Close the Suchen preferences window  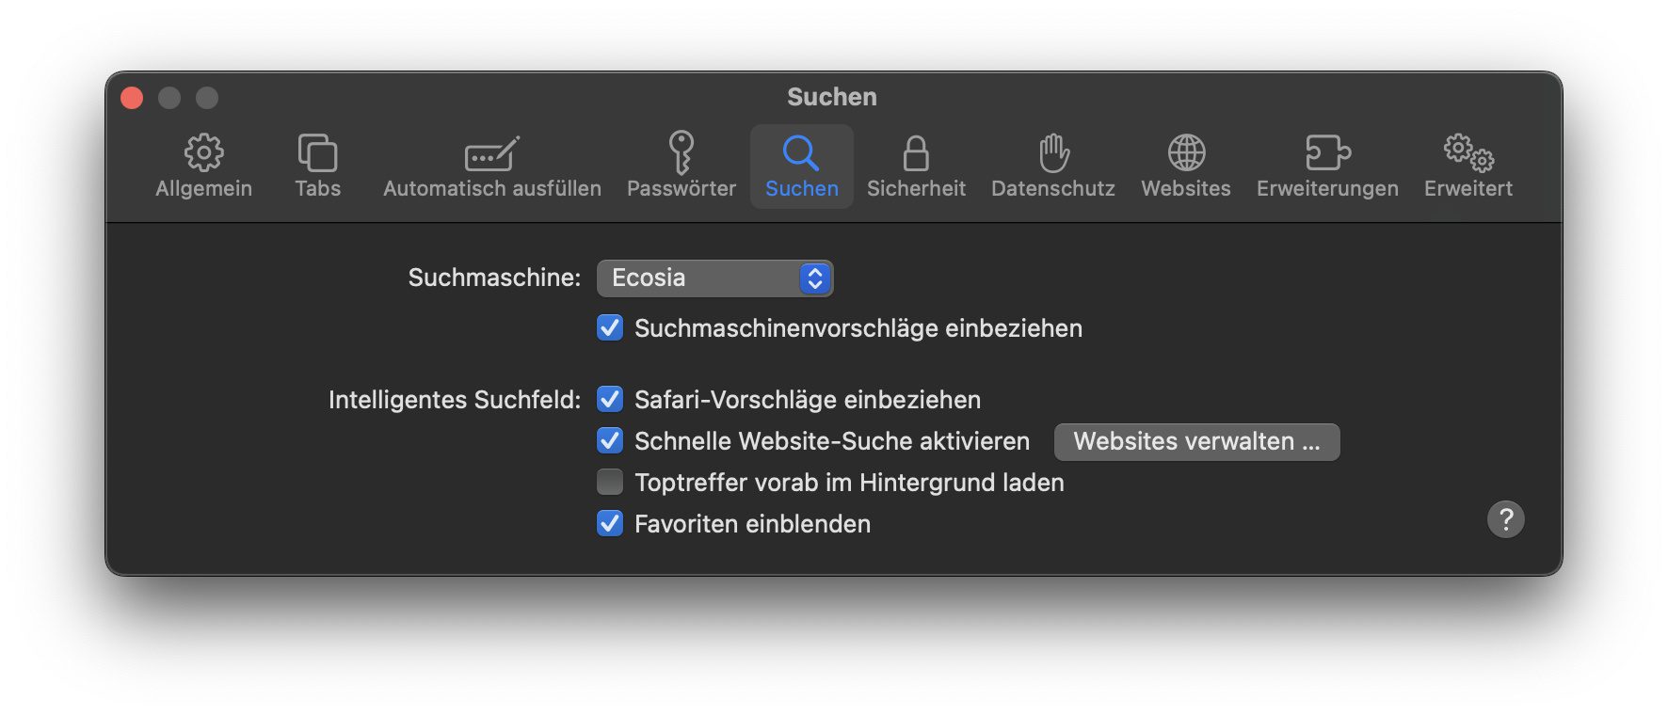pyautogui.click(x=133, y=98)
